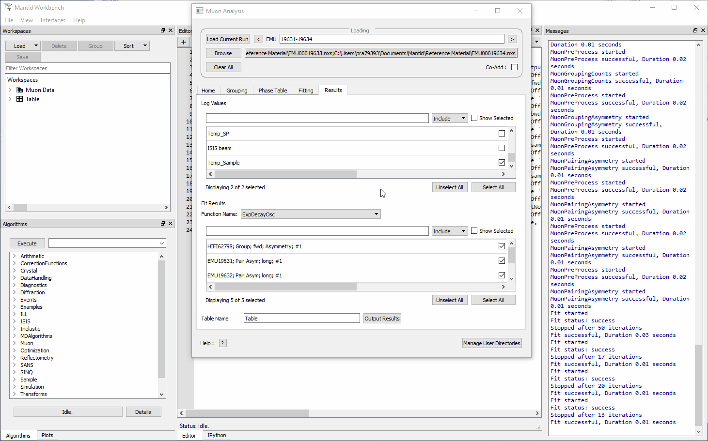Image resolution: width=708 pixels, height=441 pixels.
Task: Click Manage User Directories
Action: [x=492, y=343]
